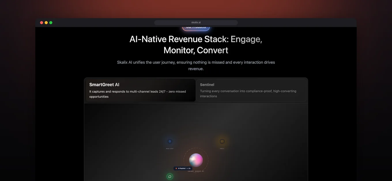Maximize the window with green button
Image resolution: width=392 pixels, height=181 pixels.
point(51,23)
